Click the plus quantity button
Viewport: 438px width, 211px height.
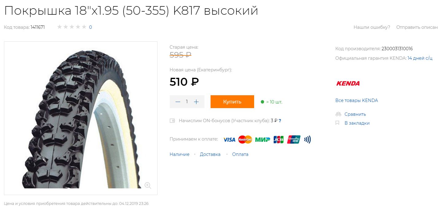[196, 102]
